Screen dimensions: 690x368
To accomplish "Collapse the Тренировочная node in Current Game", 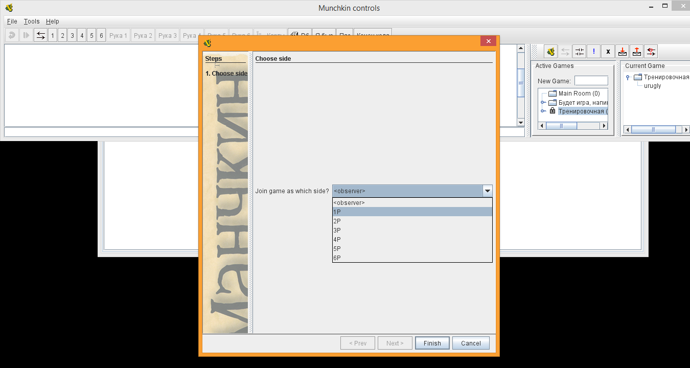I will pos(628,78).
